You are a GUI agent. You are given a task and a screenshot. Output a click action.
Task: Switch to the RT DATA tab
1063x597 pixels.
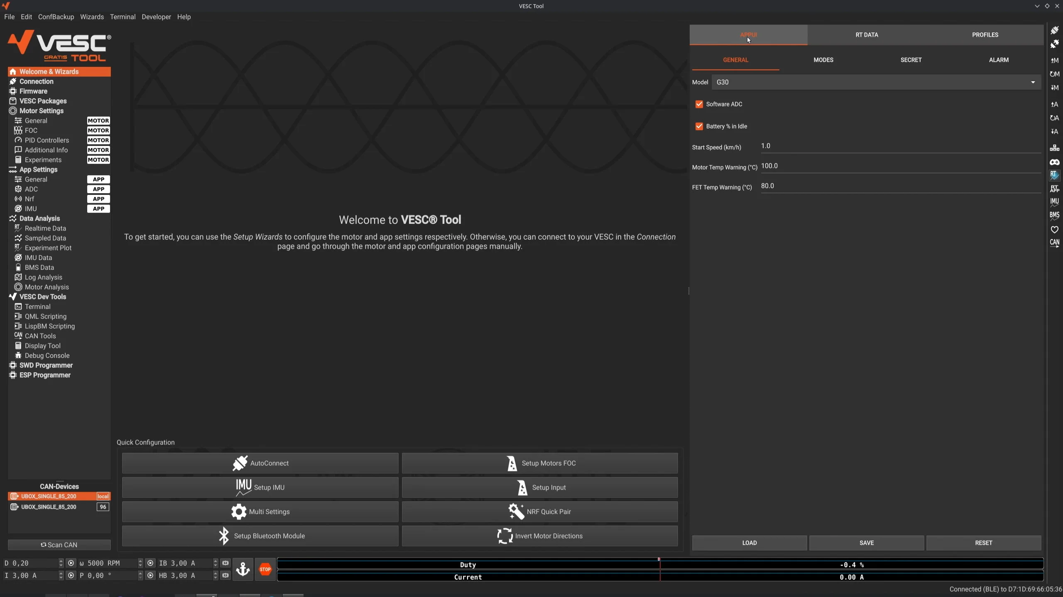[867, 35]
